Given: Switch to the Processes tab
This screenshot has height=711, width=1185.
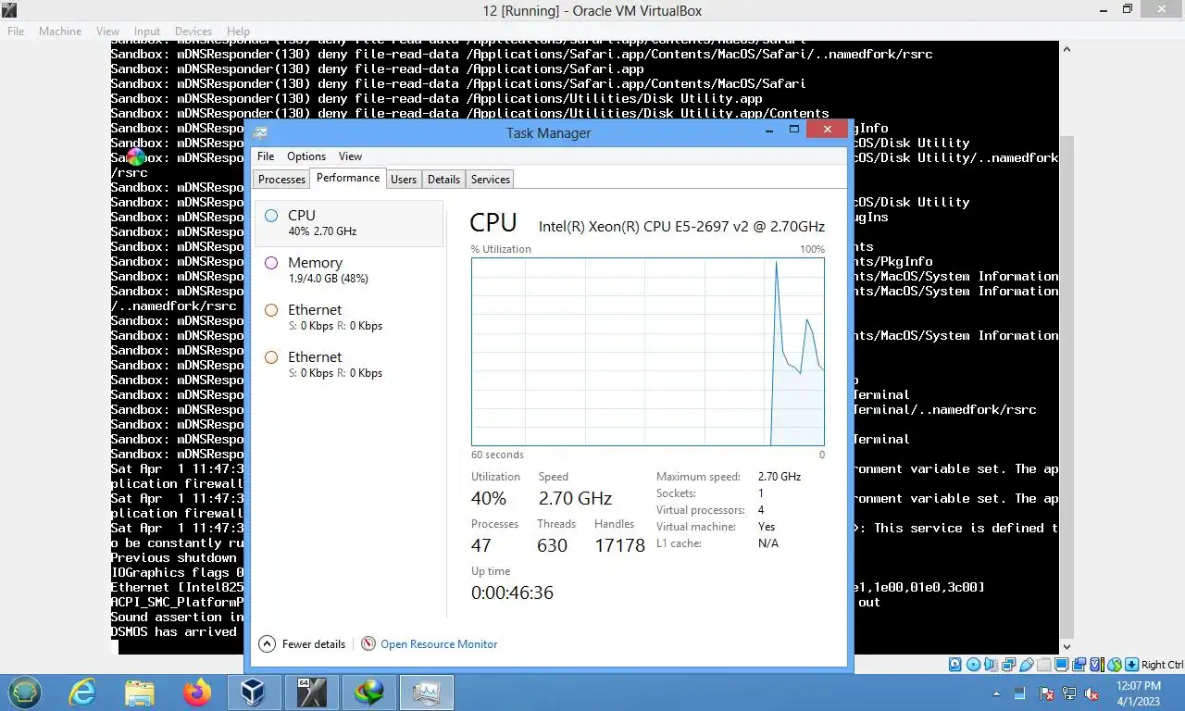Looking at the screenshot, I should (281, 180).
